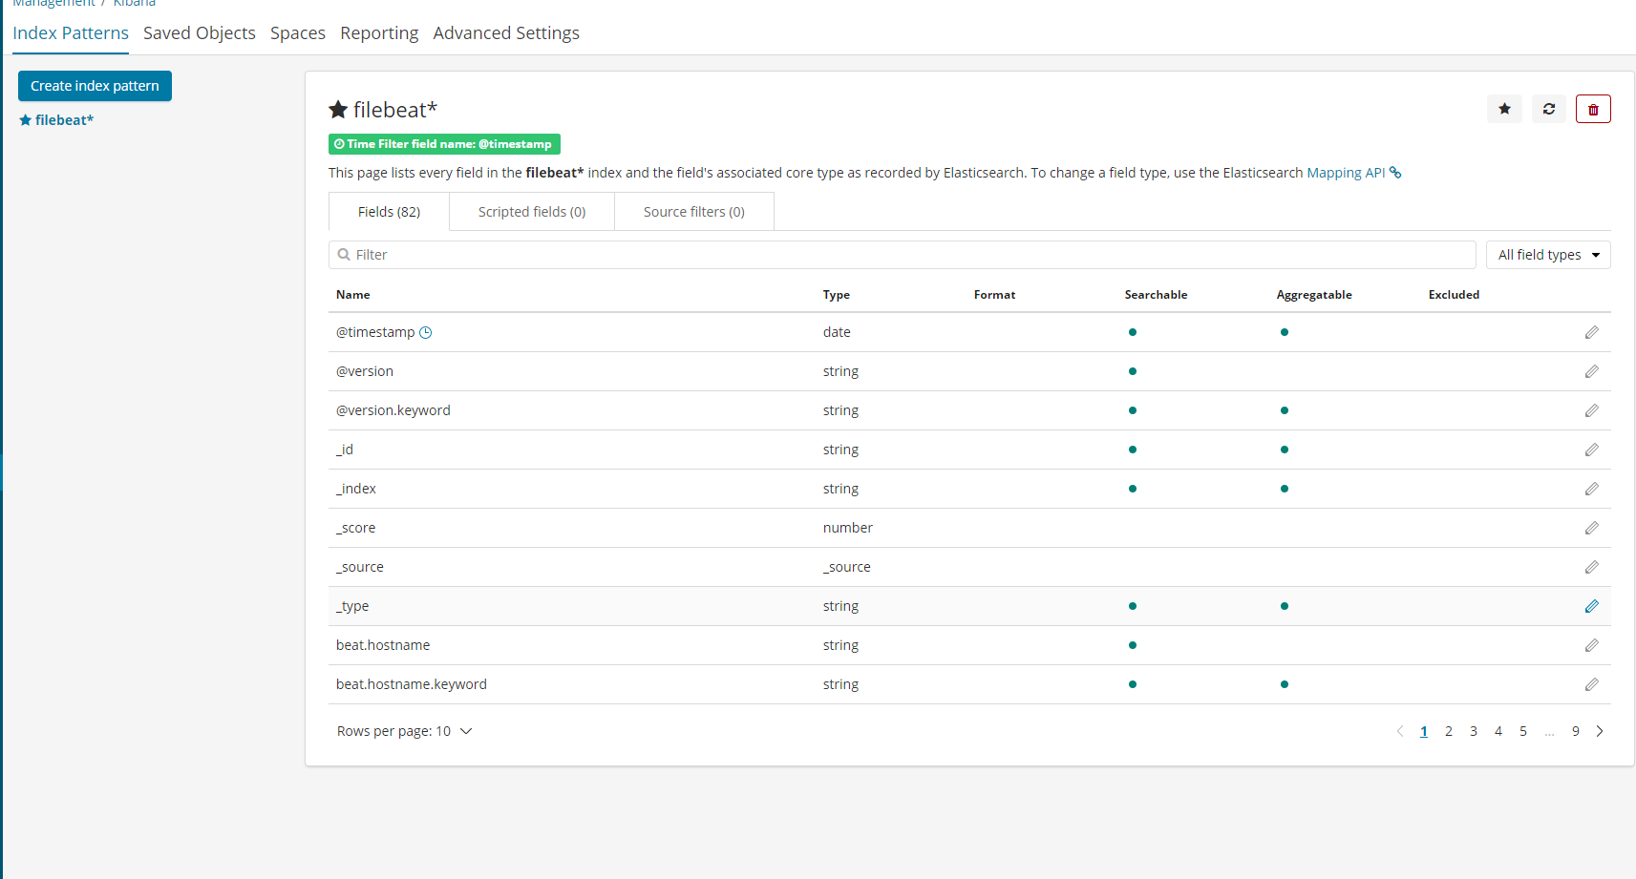Sort by Name column header
The width and height of the screenshot is (1636, 879).
pyautogui.click(x=353, y=295)
